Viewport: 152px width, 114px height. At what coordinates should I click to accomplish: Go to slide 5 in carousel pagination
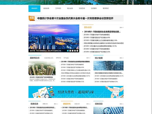coord(77,51)
